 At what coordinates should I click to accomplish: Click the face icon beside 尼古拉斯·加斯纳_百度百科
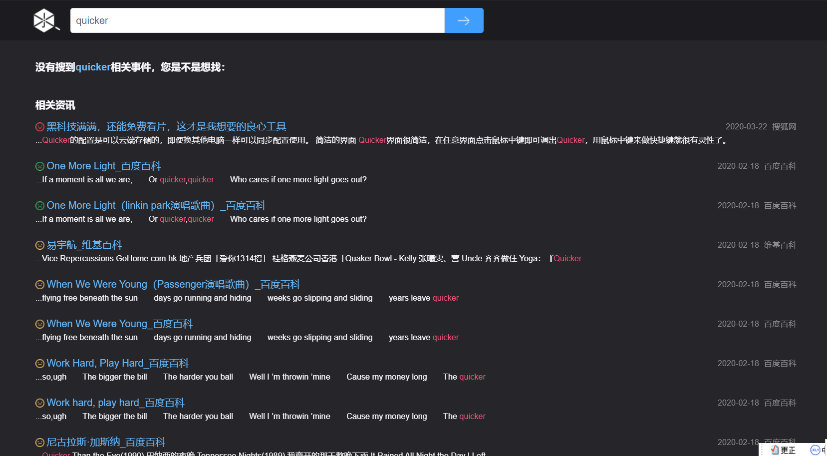[40, 443]
